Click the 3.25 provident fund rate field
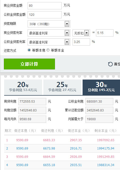The width and height of the screenshot is (120, 170). point(81,42)
